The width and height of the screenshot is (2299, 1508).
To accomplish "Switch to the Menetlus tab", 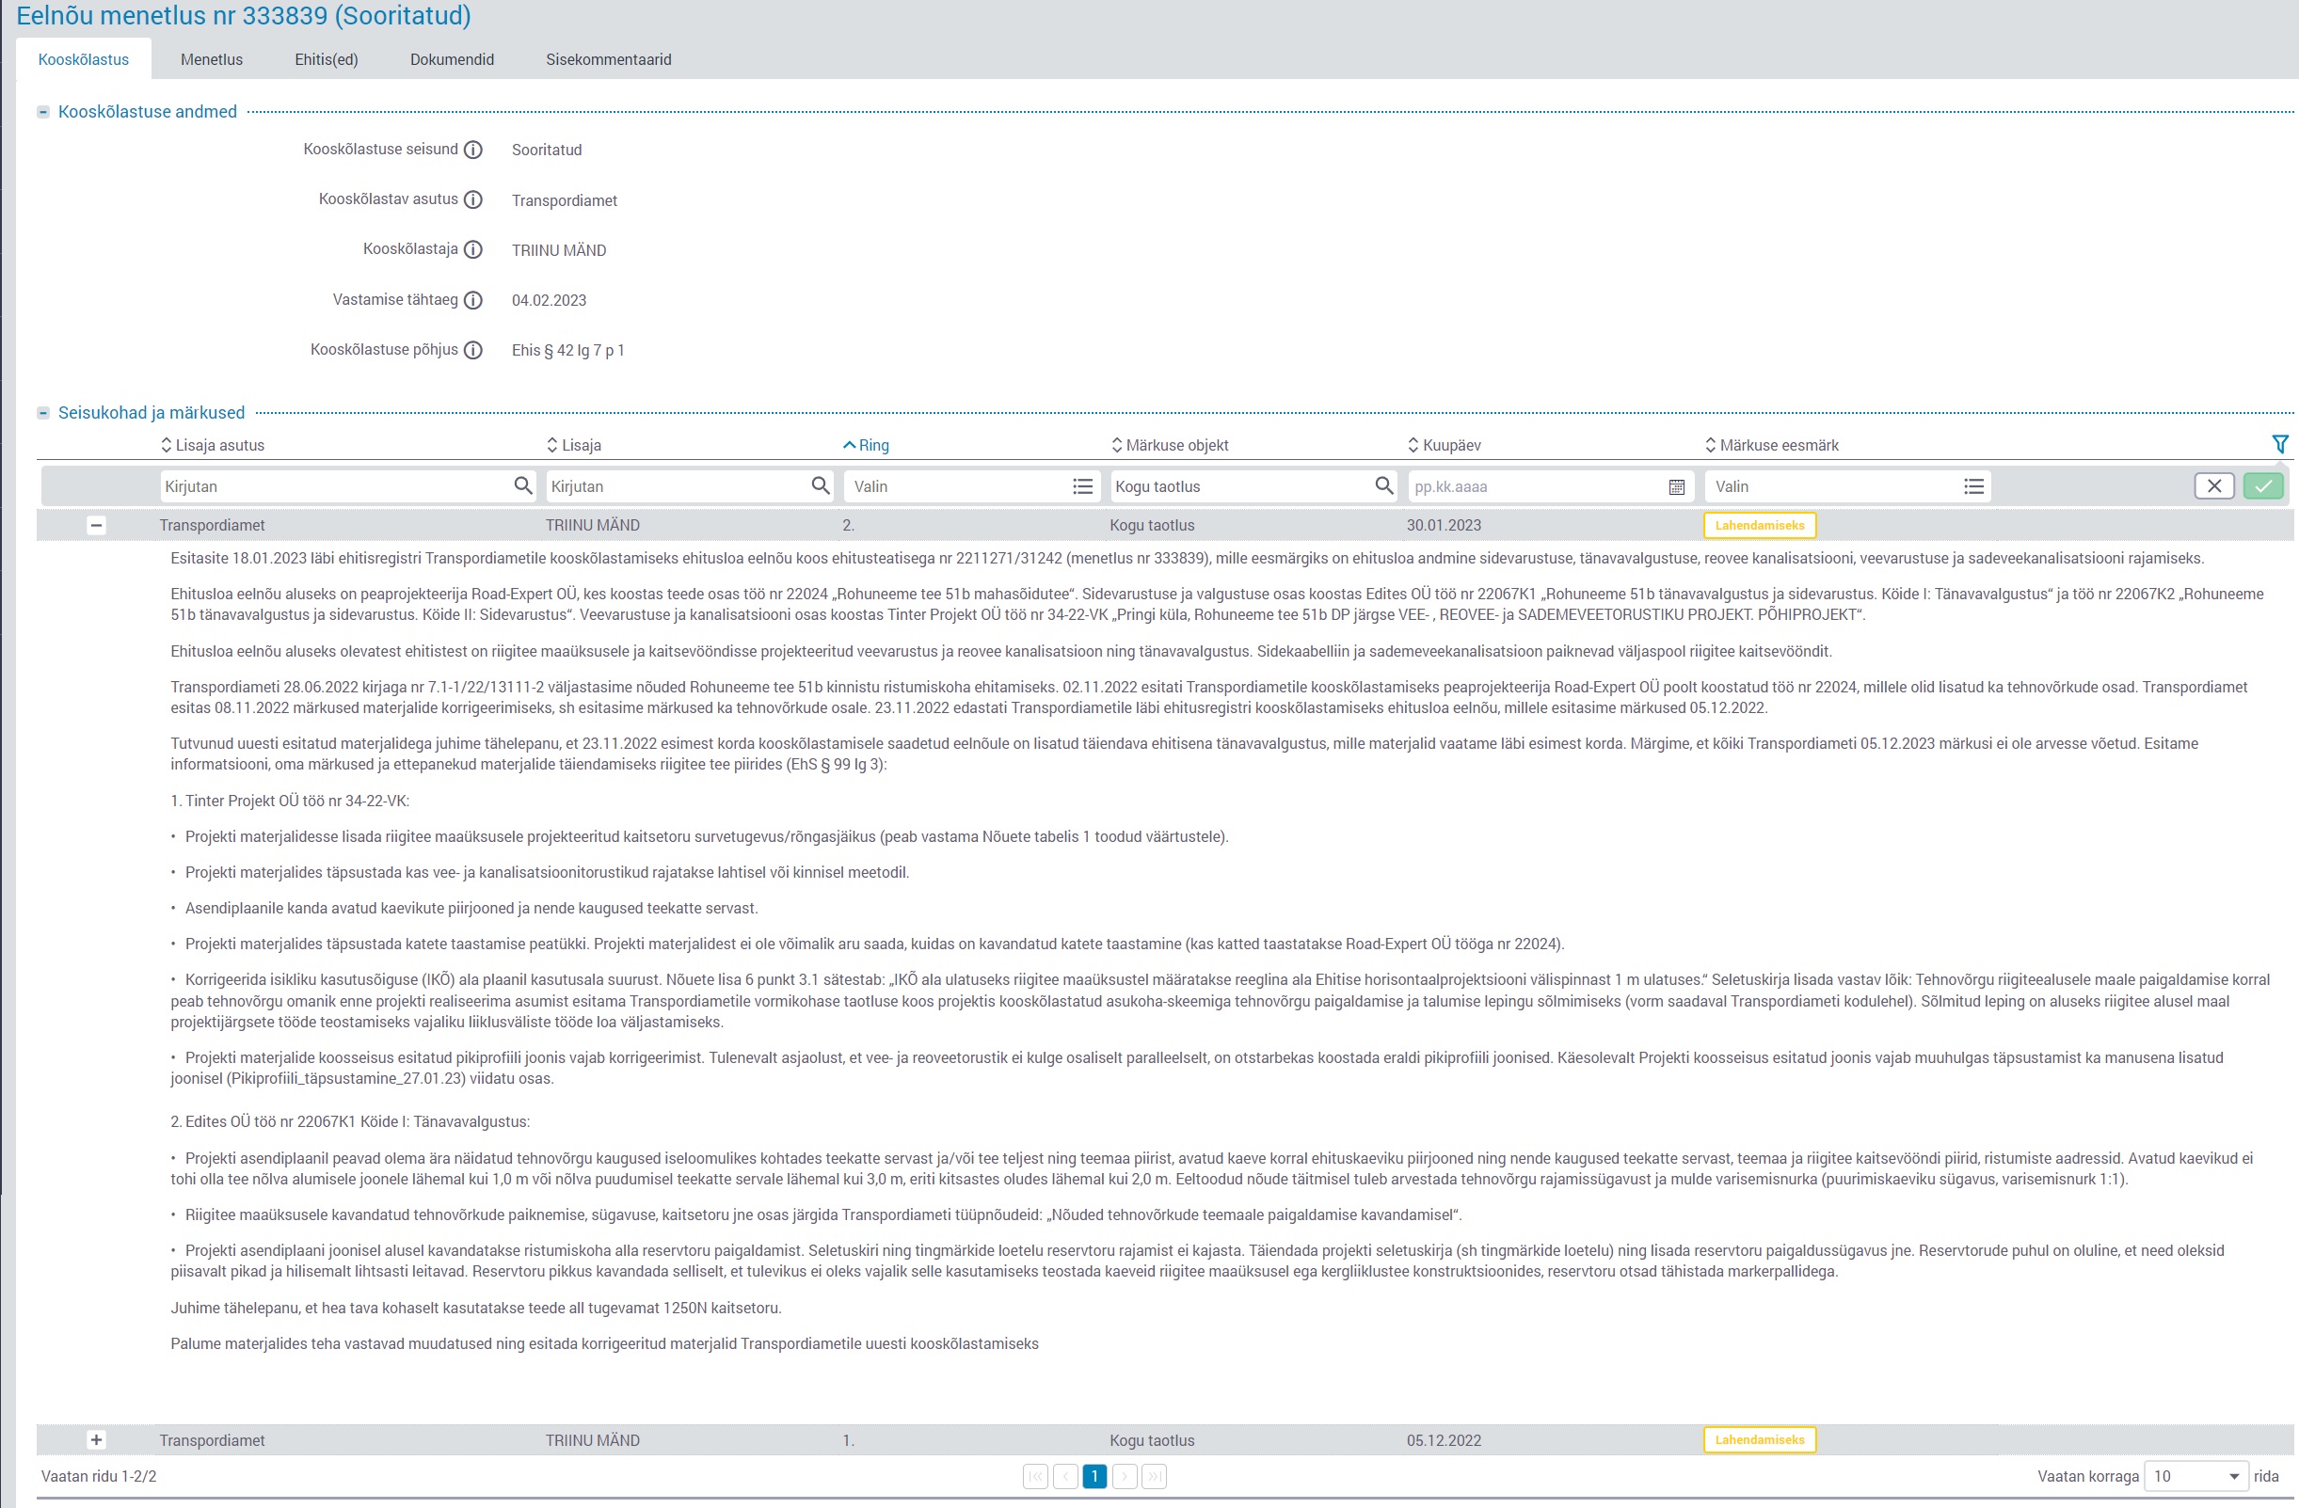I will coord(212,59).
